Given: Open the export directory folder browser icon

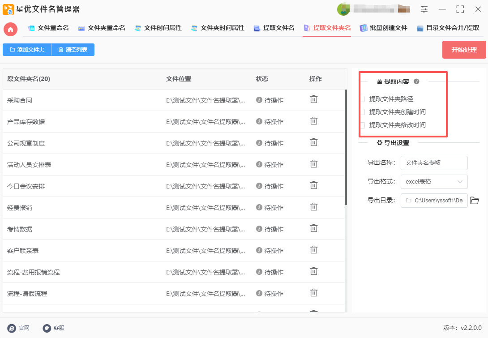Looking at the screenshot, I should pyautogui.click(x=475, y=201).
